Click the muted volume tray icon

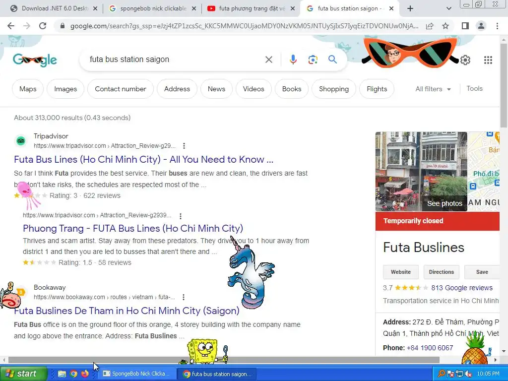[x=468, y=374]
